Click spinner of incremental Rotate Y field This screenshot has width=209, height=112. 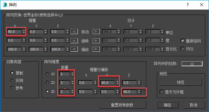click(46, 40)
